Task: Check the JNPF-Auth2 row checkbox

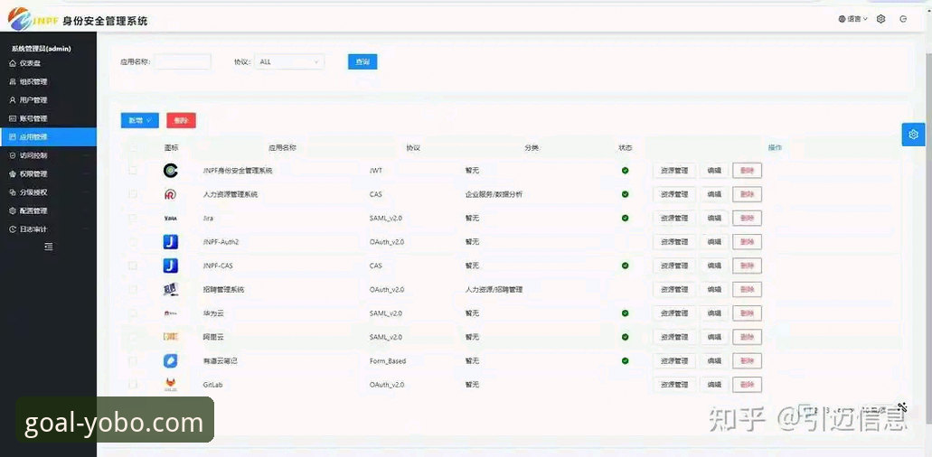Action: pyautogui.click(x=133, y=241)
